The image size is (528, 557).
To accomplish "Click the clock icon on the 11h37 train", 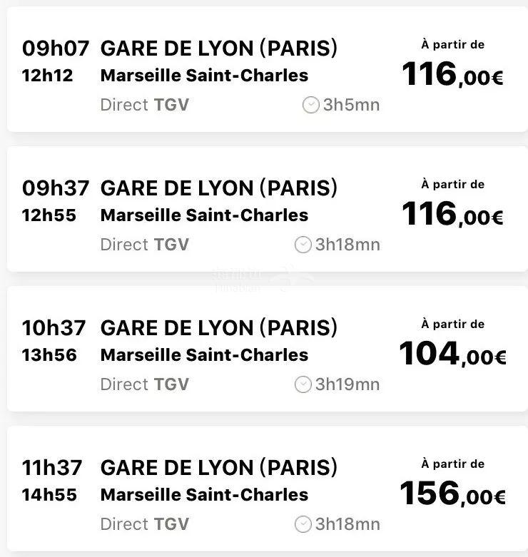I will click(x=303, y=524).
